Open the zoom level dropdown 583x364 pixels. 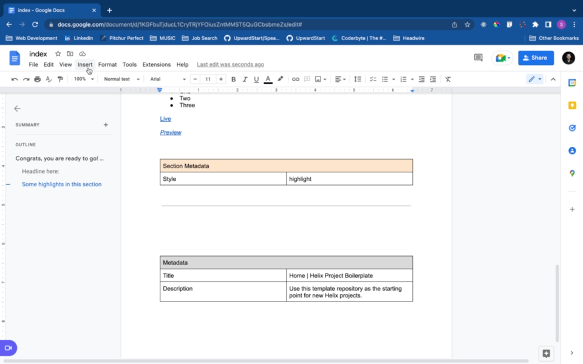[84, 79]
